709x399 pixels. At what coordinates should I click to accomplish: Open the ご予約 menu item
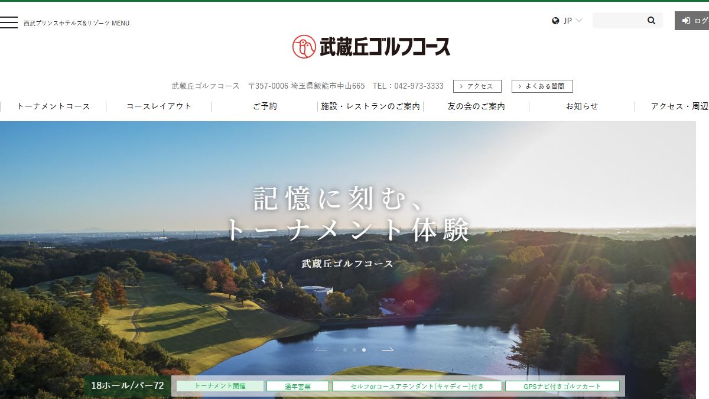click(265, 106)
